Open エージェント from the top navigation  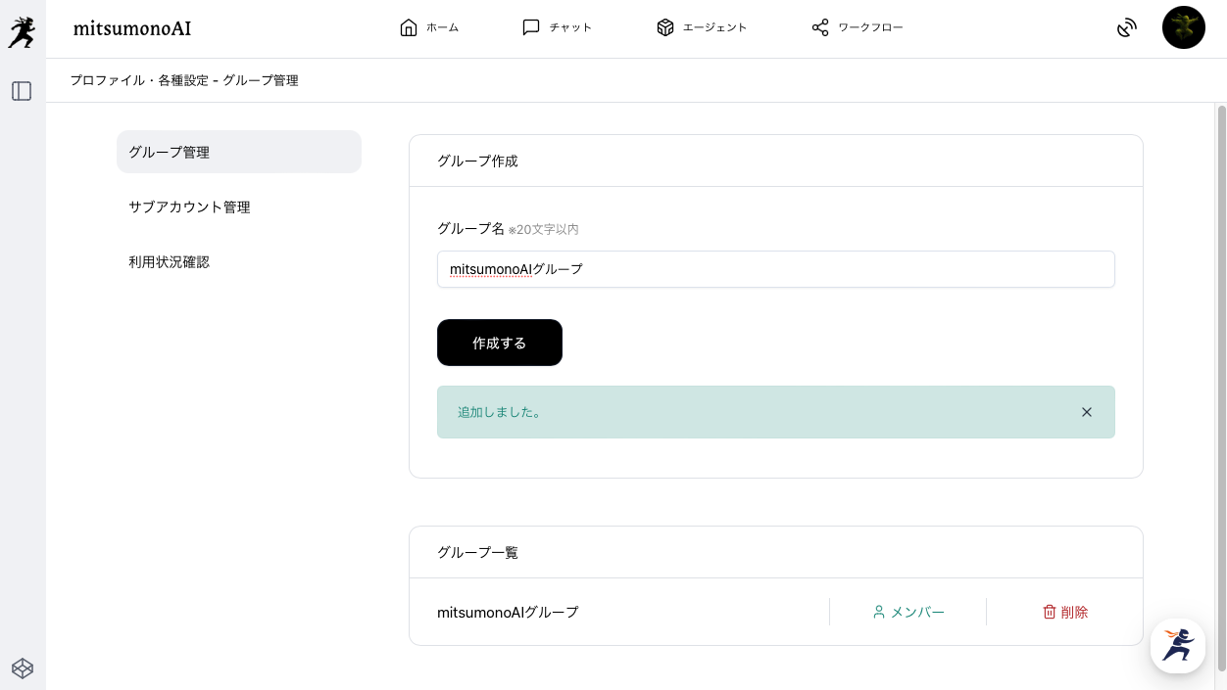click(702, 27)
